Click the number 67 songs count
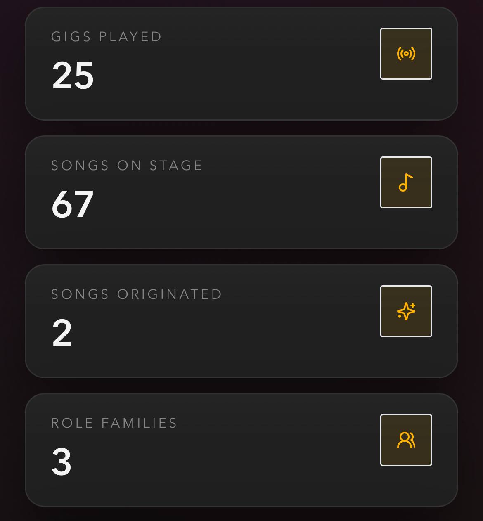 coord(73,204)
